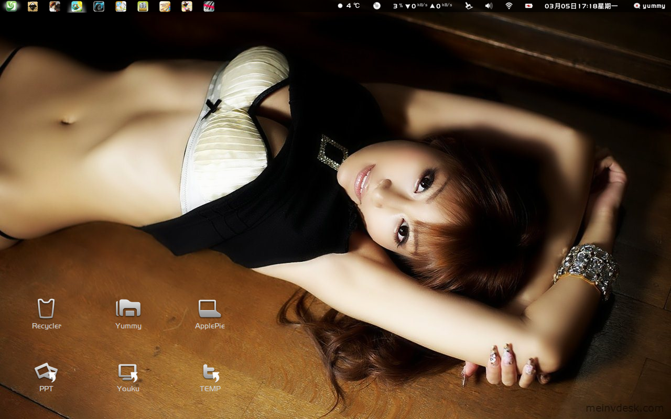The width and height of the screenshot is (671, 419).
Task: Launch the green printer-style app icon
Action: pos(143,6)
